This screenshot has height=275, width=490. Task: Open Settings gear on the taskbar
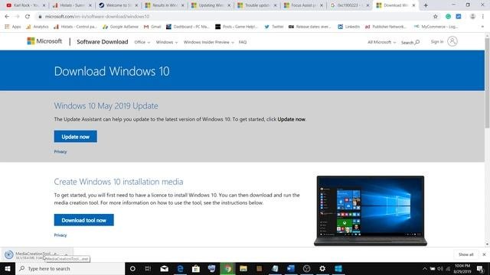coord(322,268)
